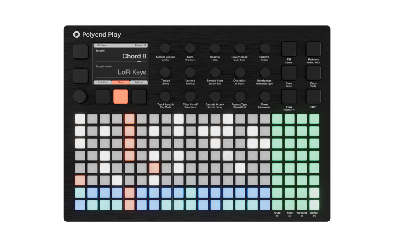Image resolution: width=403 pixels, height=252 pixels.
Task: Click the Pattern 12 indicator
Action: (141, 45)
